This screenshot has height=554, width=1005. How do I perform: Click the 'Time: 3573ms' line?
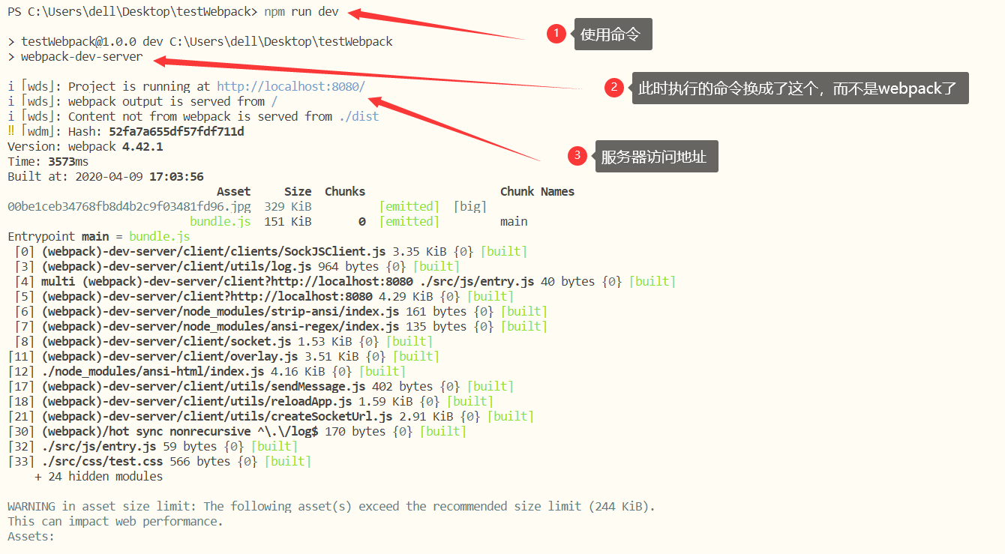48,161
